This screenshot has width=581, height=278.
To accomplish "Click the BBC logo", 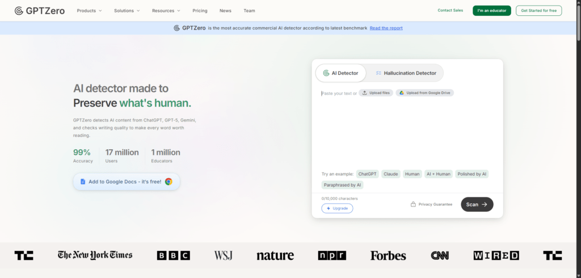I will (174, 255).
